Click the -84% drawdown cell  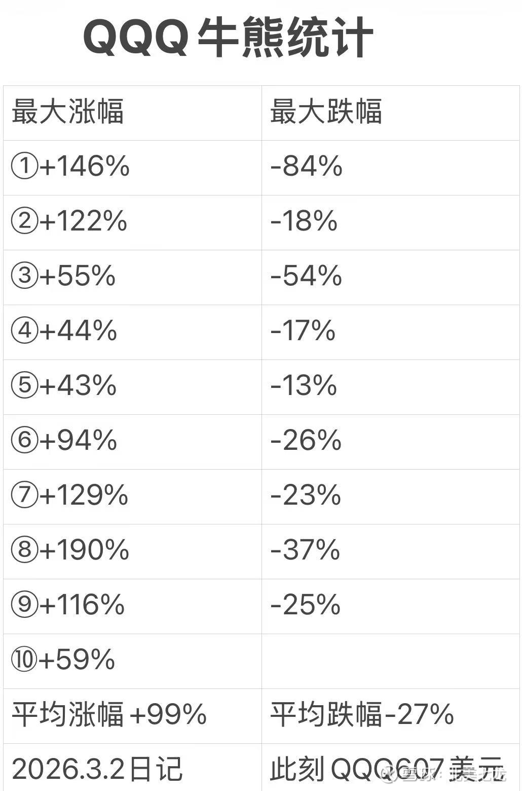point(307,167)
